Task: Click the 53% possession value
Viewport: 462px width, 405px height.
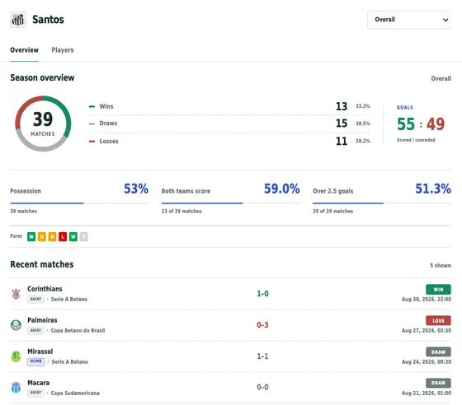Action: (x=136, y=189)
